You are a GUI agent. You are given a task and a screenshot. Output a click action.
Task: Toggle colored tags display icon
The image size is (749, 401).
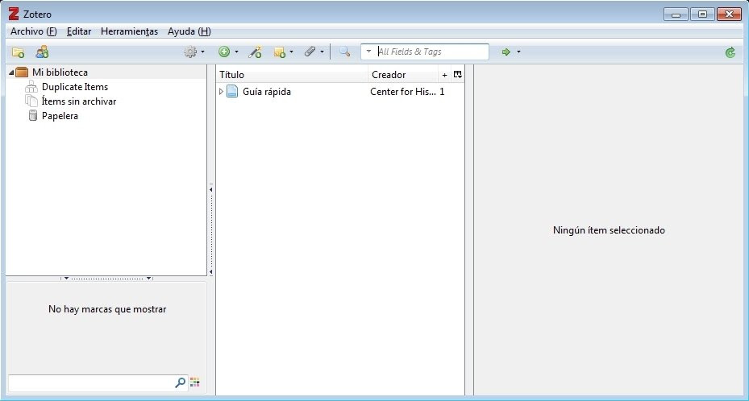195,382
